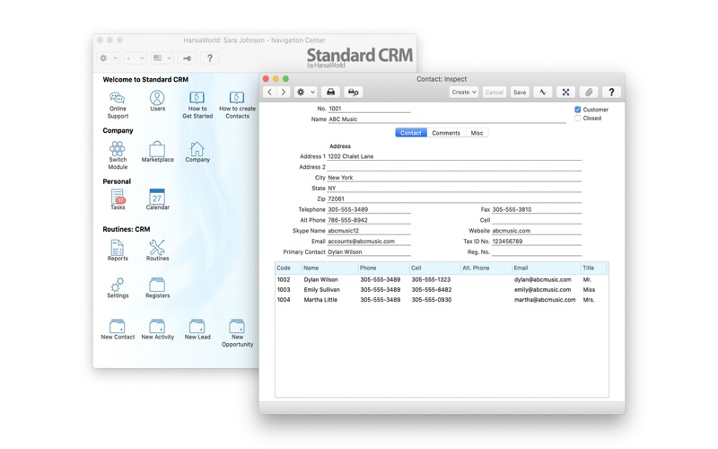The height and width of the screenshot is (449, 718).
Task: Click the City field New York
Action: (x=454, y=177)
